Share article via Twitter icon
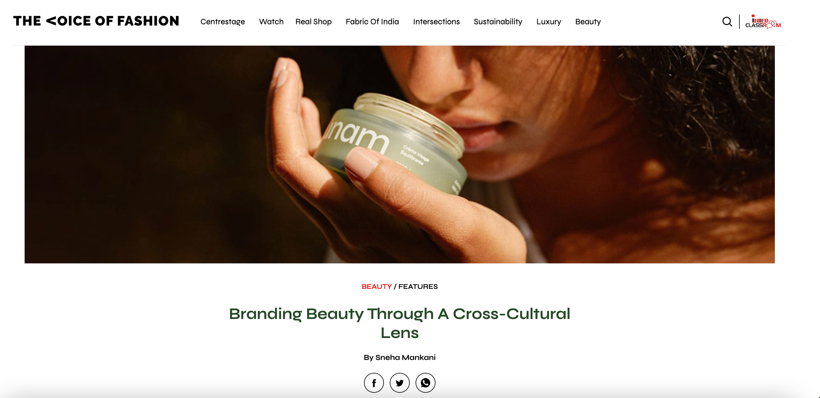The image size is (820, 398). pyautogui.click(x=399, y=383)
